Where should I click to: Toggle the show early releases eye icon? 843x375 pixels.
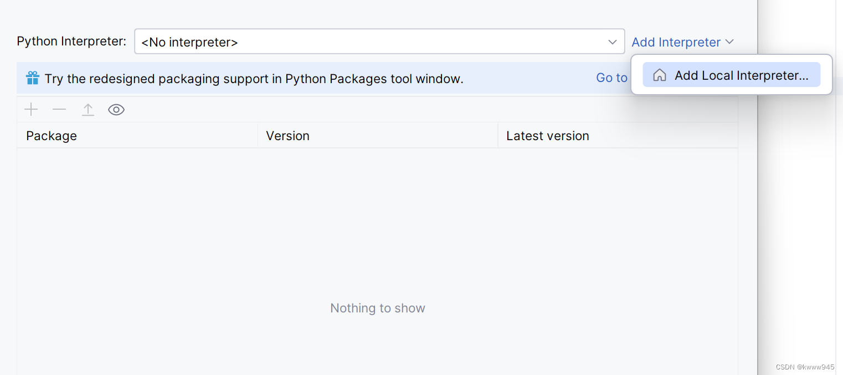pos(116,110)
